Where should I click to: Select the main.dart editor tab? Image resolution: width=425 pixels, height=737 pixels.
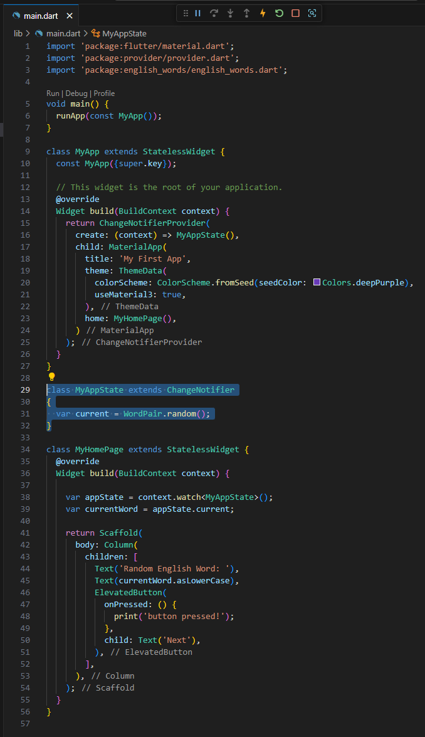[x=41, y=16]
